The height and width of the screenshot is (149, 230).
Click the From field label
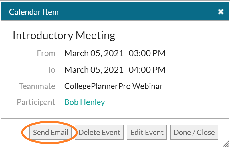[x=46, y=53]
